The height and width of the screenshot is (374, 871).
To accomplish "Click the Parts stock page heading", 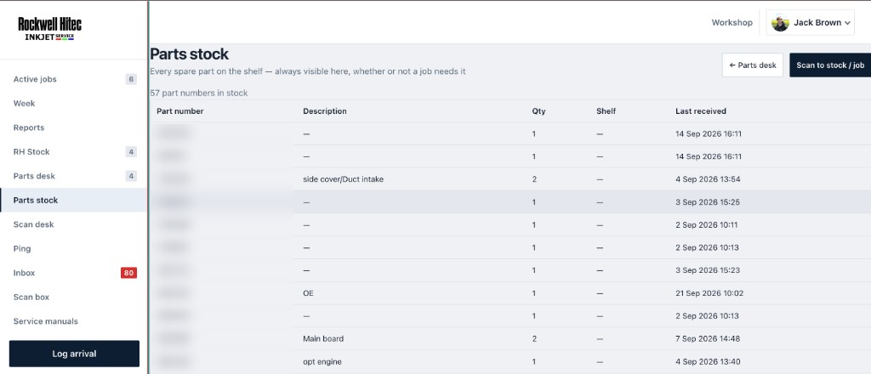I will 190,54.
